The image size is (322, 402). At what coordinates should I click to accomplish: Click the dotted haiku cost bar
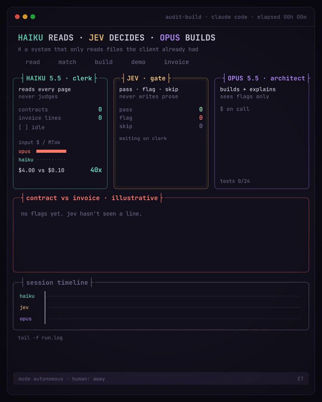pos(51,160)
